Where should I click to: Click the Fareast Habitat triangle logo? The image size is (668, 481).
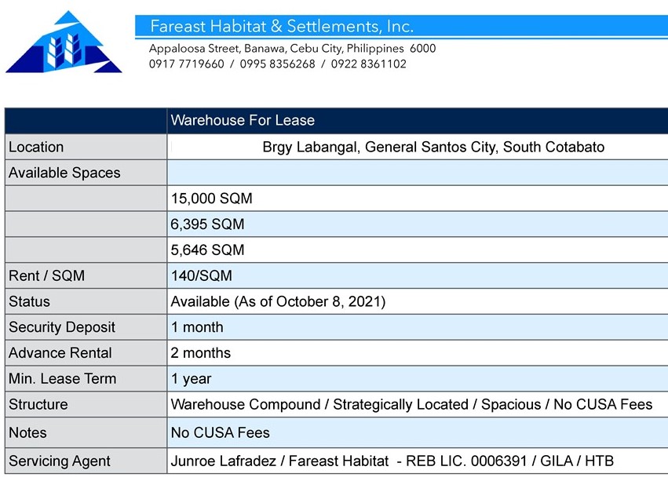64,43
